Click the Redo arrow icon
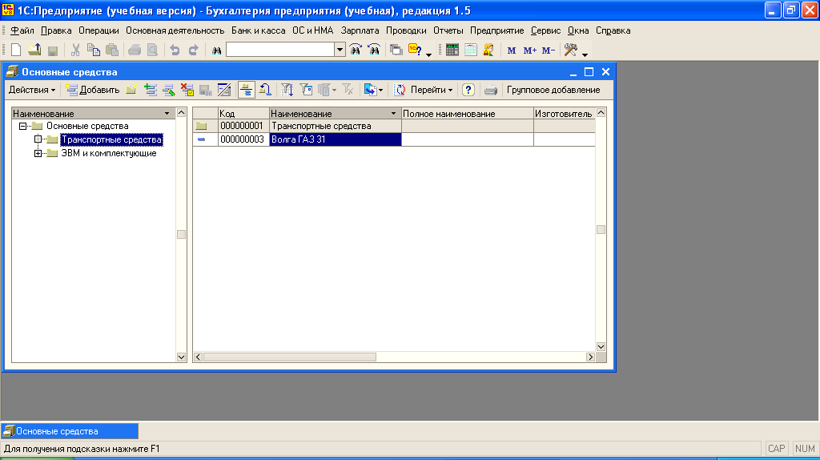820x460 pixels. [x=193, y=50]
